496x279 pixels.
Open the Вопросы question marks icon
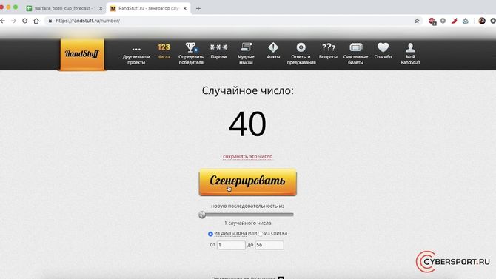coord(328,47)
